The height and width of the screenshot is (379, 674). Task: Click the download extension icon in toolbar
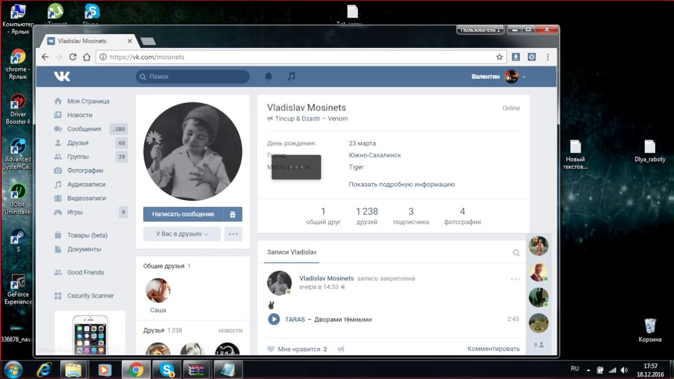(x=516, y=57)
